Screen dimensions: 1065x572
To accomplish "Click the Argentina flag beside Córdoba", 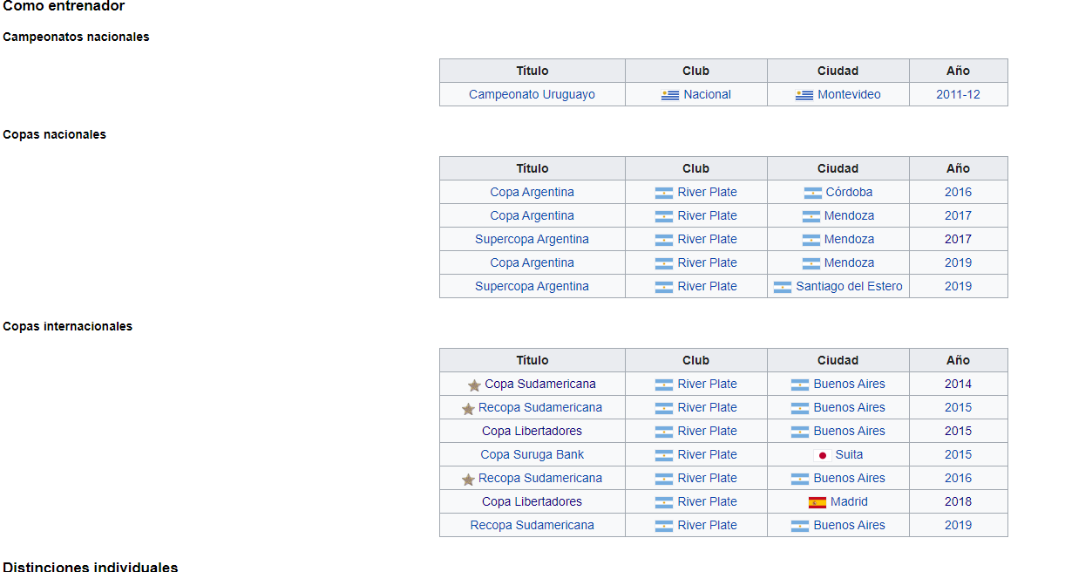I will (813, 193).
